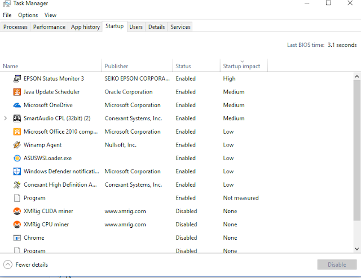Select the XMRig CUDA miner name
Screen dimensions: 361x278
(x=49, y=211)
